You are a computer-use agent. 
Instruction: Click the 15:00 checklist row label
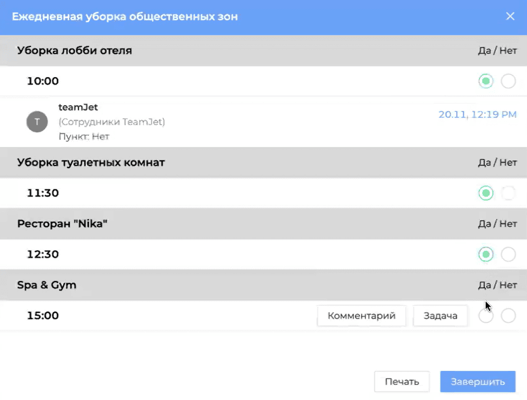(x=43, y=316)
